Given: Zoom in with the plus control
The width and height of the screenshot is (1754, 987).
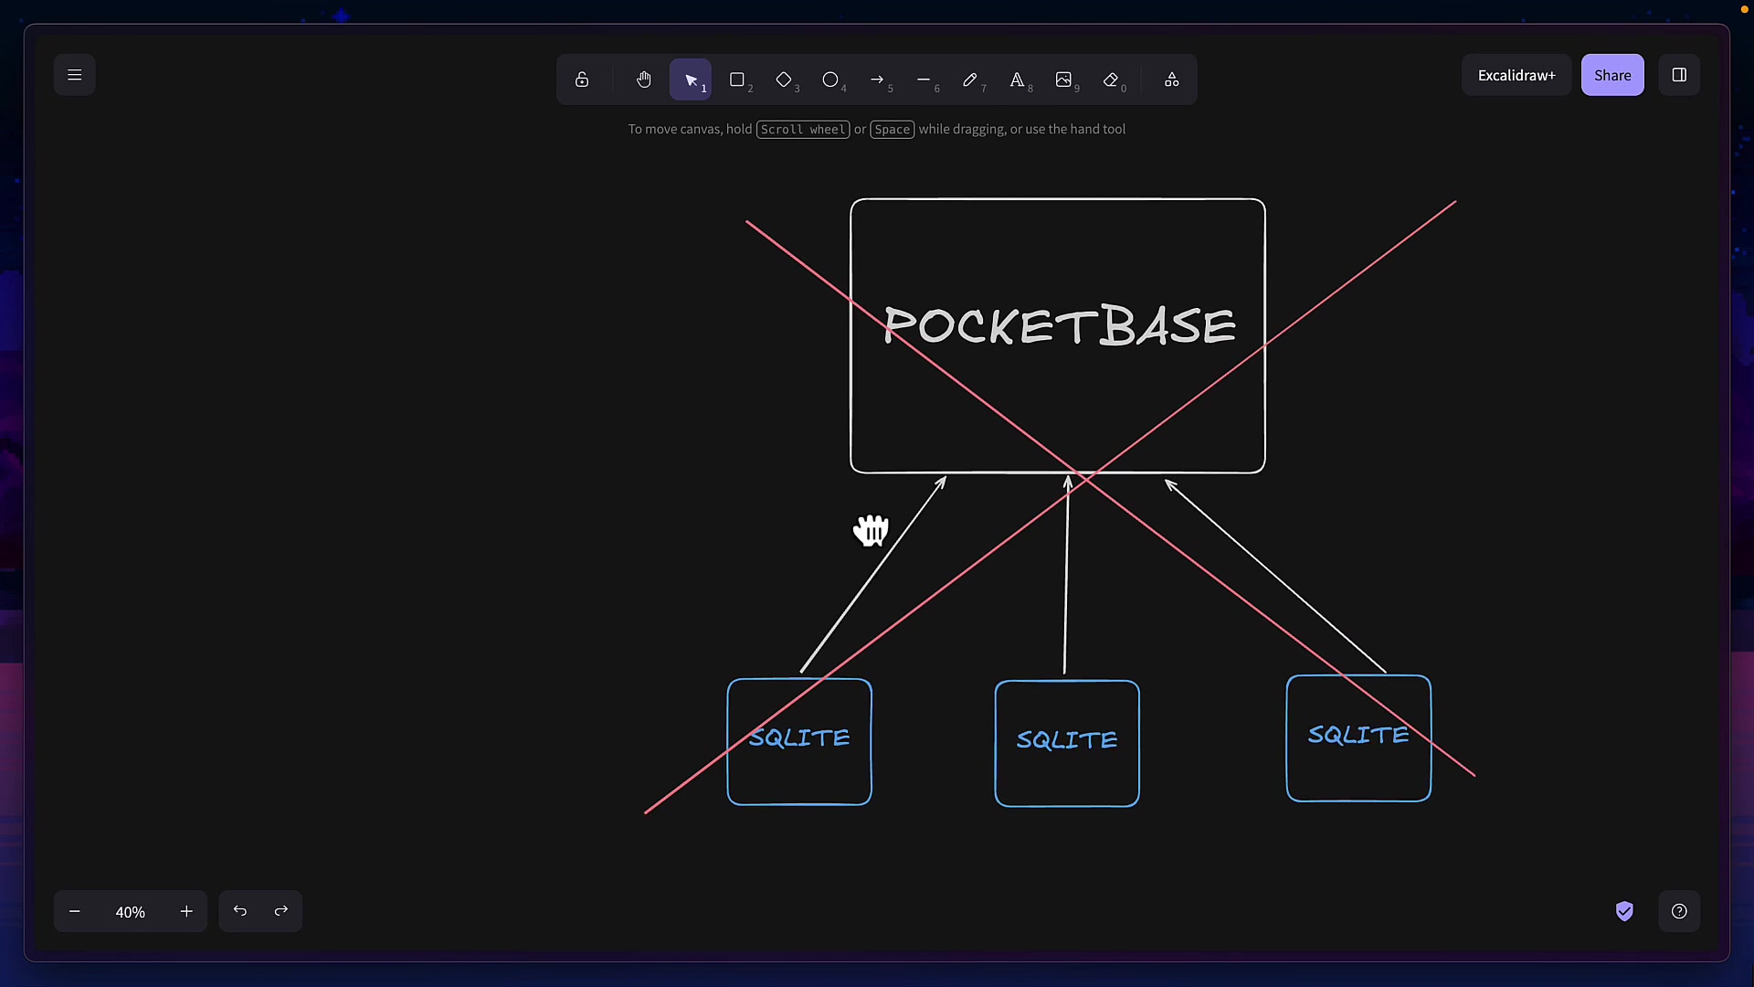Looking at the screenshot, I should coord(186,911).
